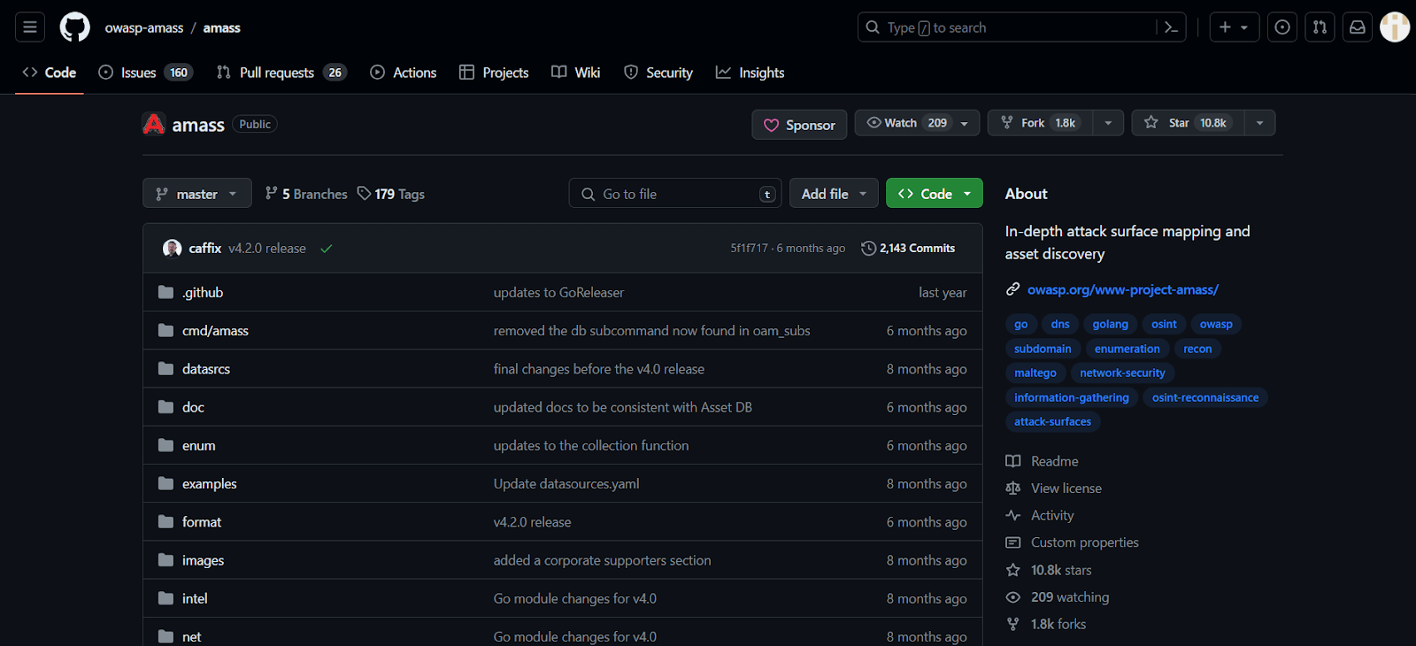Open the hamburger navigation menu
Image resolution: width=1416 pixels, height=646 pixels.
click(30, 27)
